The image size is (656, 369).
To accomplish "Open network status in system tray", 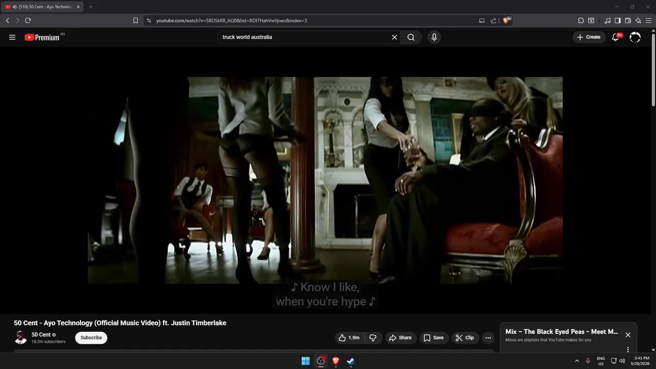I will point(614,361).
